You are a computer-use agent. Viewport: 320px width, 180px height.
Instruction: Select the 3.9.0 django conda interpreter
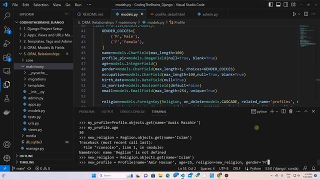point(281,168)
